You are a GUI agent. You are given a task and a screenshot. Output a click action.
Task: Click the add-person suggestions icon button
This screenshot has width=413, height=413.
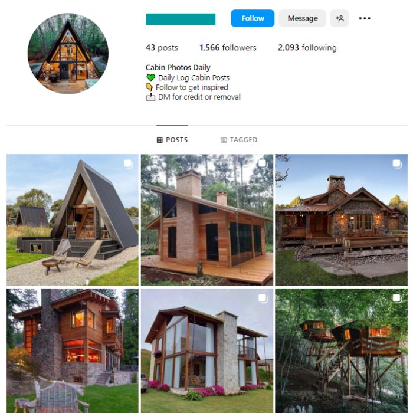pyautogui.click(x=339, y=18)
